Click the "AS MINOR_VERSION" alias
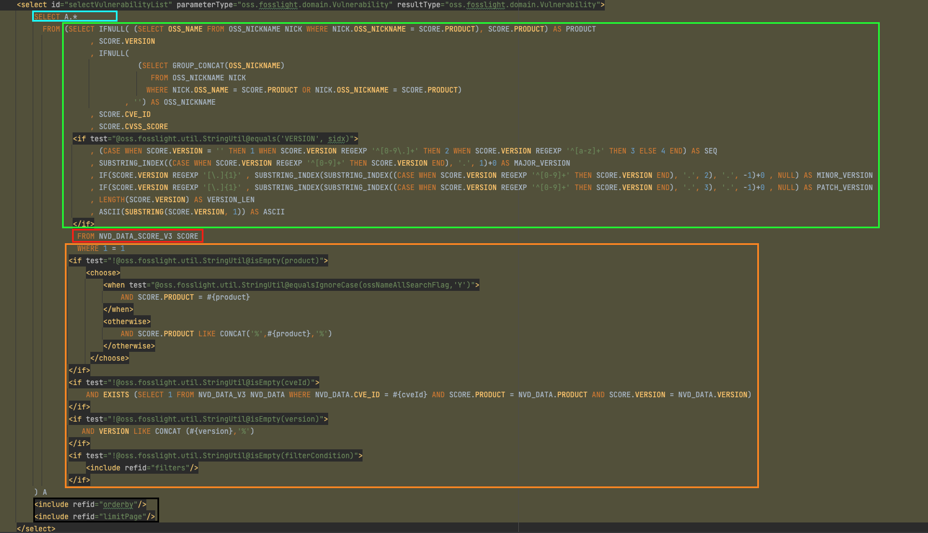 pos(838,175)
